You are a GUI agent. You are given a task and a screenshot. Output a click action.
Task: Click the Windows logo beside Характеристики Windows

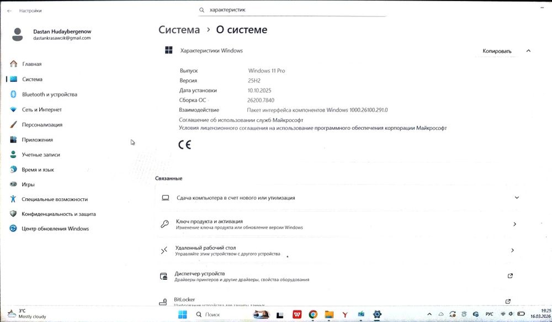[168, 50]
